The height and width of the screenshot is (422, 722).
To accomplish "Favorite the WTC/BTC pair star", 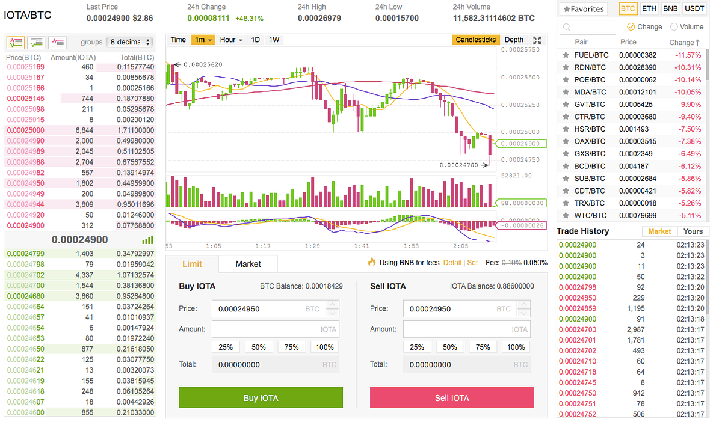I will tap(566, 215).
